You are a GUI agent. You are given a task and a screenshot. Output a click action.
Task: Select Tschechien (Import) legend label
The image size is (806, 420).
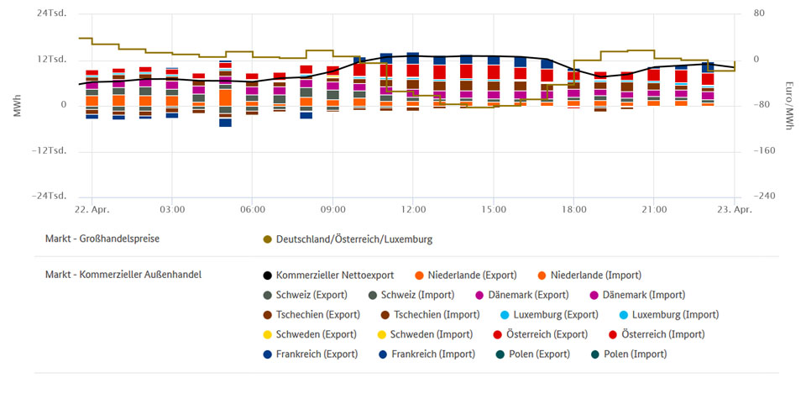click(437, 315)
